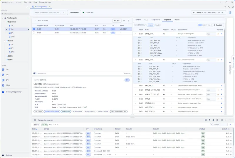235x158 pixels.
Task: Switch register display to BIN
Action: [209, 25]
